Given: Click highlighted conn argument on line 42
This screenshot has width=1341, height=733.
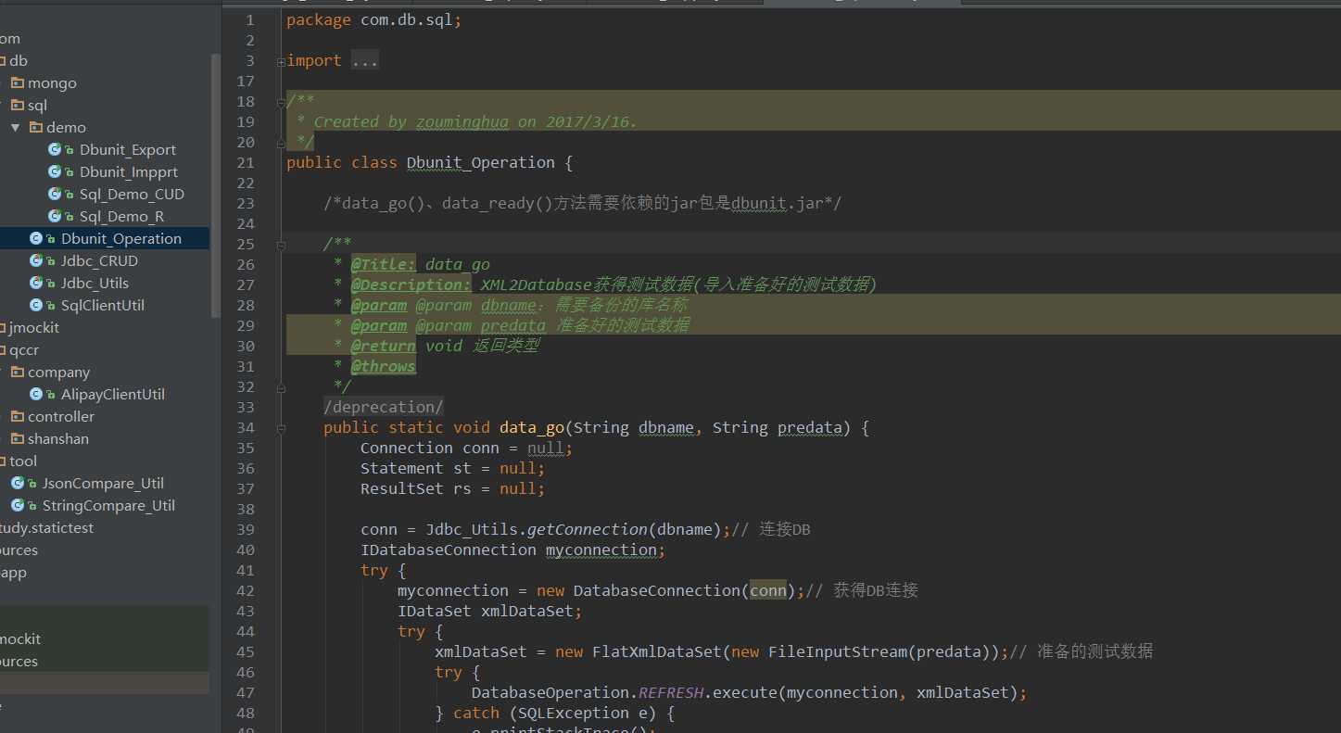Looking at the screenshot, I should click(768, 590).
